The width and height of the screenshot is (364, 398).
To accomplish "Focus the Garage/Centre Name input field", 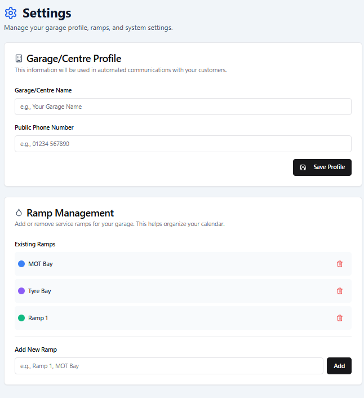I will point(183,107).
